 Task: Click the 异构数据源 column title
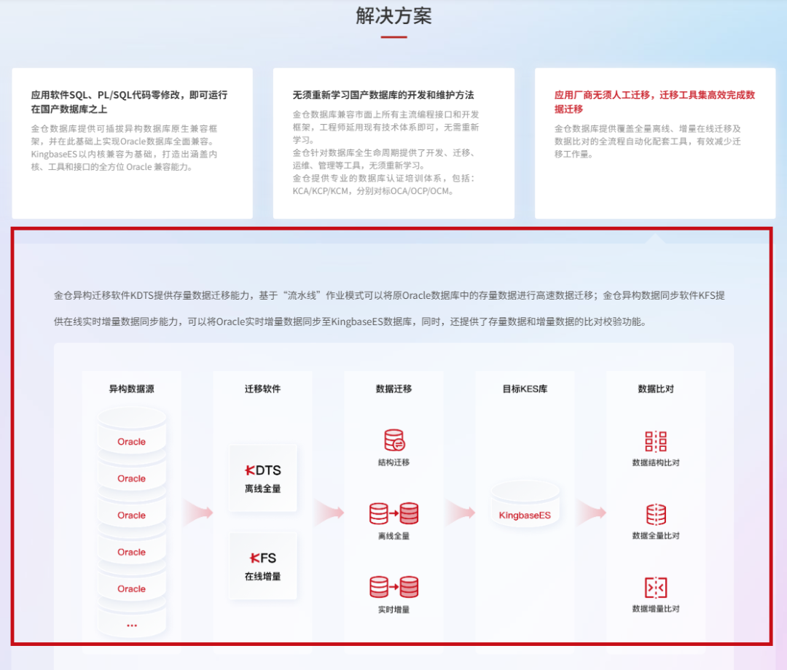(x=131, y=389)
